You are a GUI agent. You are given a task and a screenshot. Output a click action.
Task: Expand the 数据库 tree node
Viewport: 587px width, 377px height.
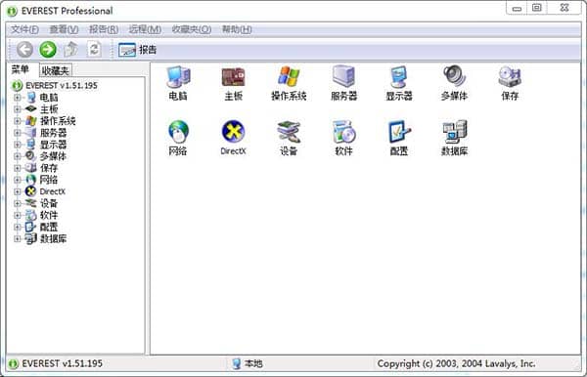[17, 238]
